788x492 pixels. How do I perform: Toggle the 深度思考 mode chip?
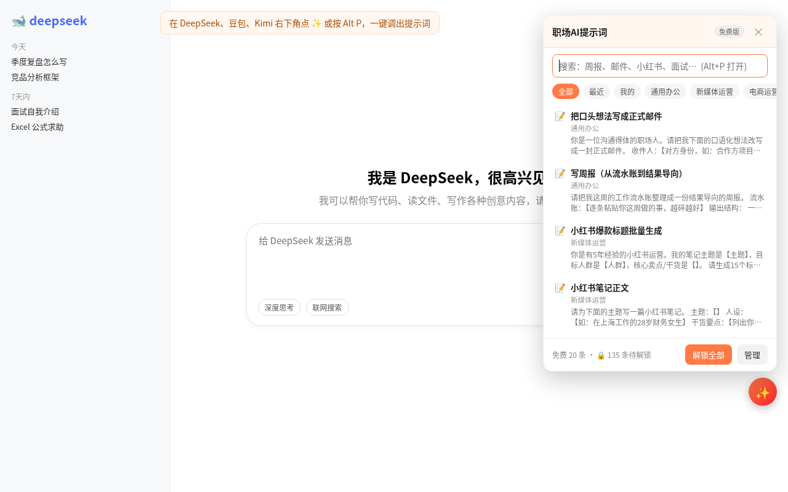[279, 307]
